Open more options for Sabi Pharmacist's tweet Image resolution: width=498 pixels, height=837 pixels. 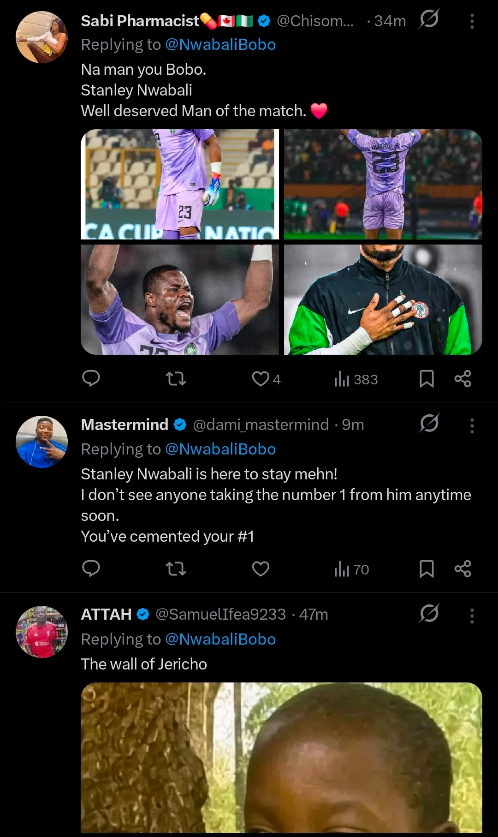(x=472, y=21)
